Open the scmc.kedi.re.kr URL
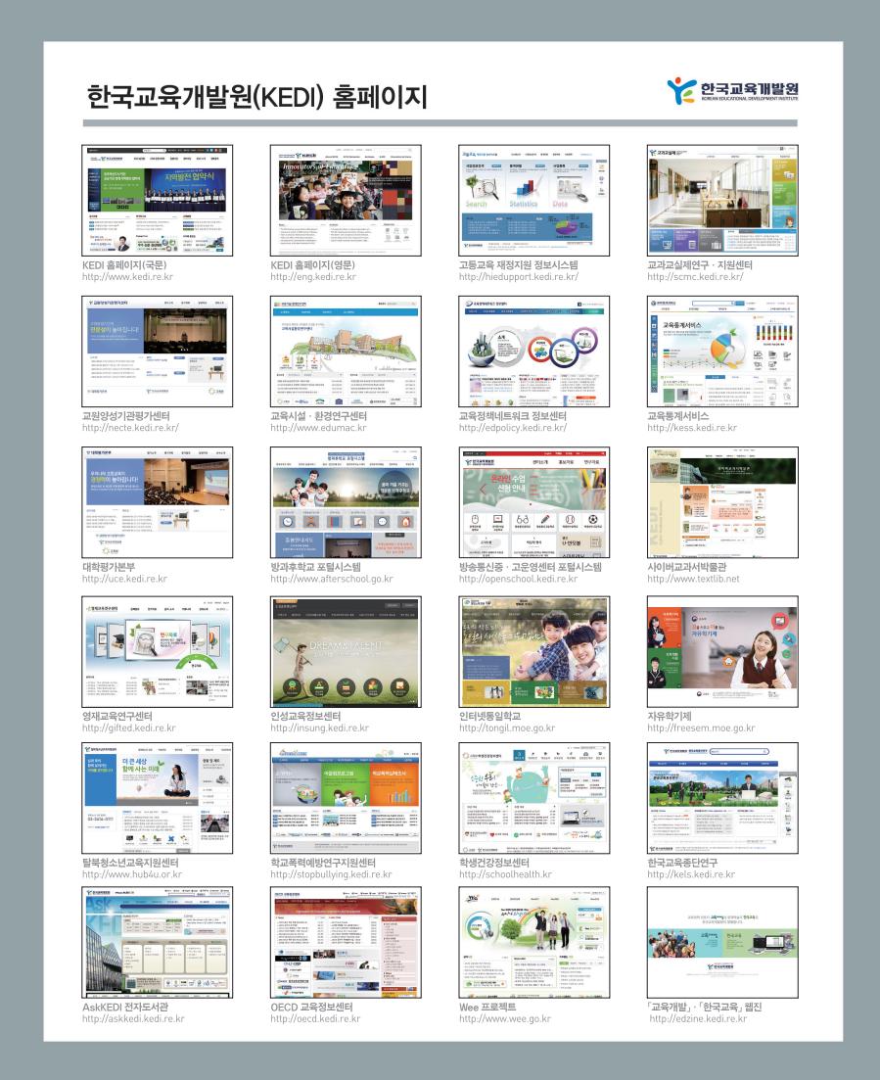Screen dimensions: 880x1080 click(x=695, y=277)
